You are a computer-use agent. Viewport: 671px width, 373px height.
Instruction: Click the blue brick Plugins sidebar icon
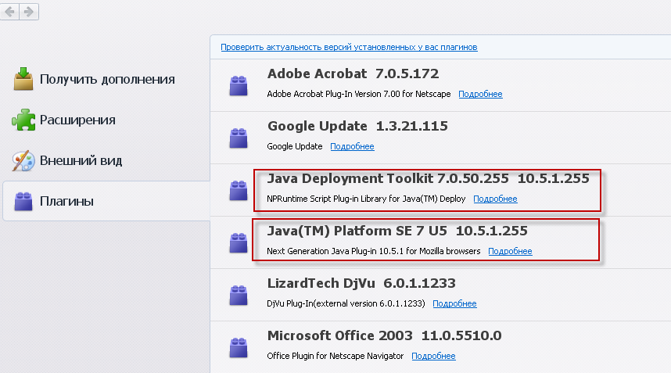pos(23,201)
